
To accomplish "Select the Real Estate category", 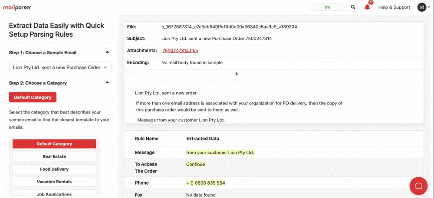I will click(54, 156).
